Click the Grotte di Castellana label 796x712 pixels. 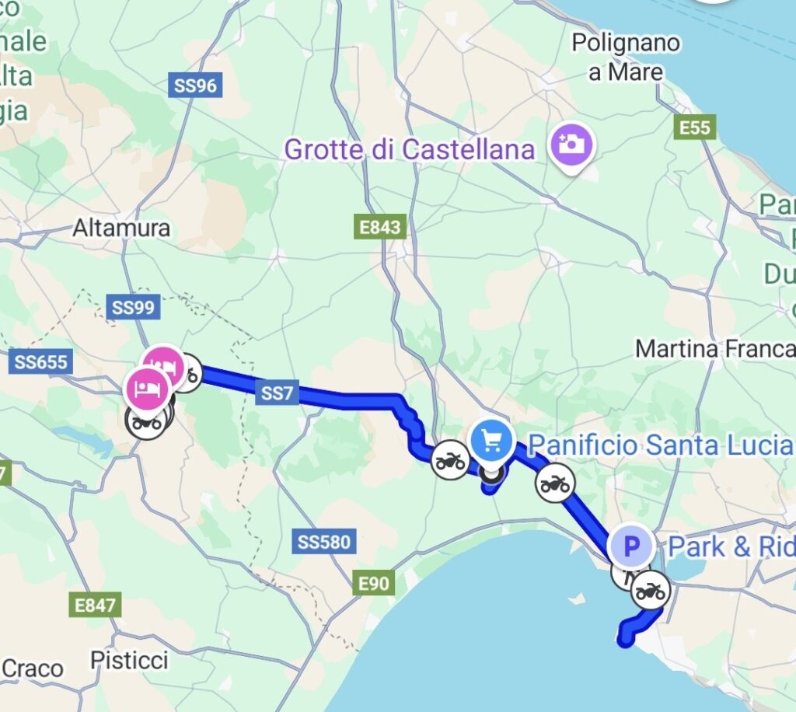pyautogui.click(x=409, y=149)
